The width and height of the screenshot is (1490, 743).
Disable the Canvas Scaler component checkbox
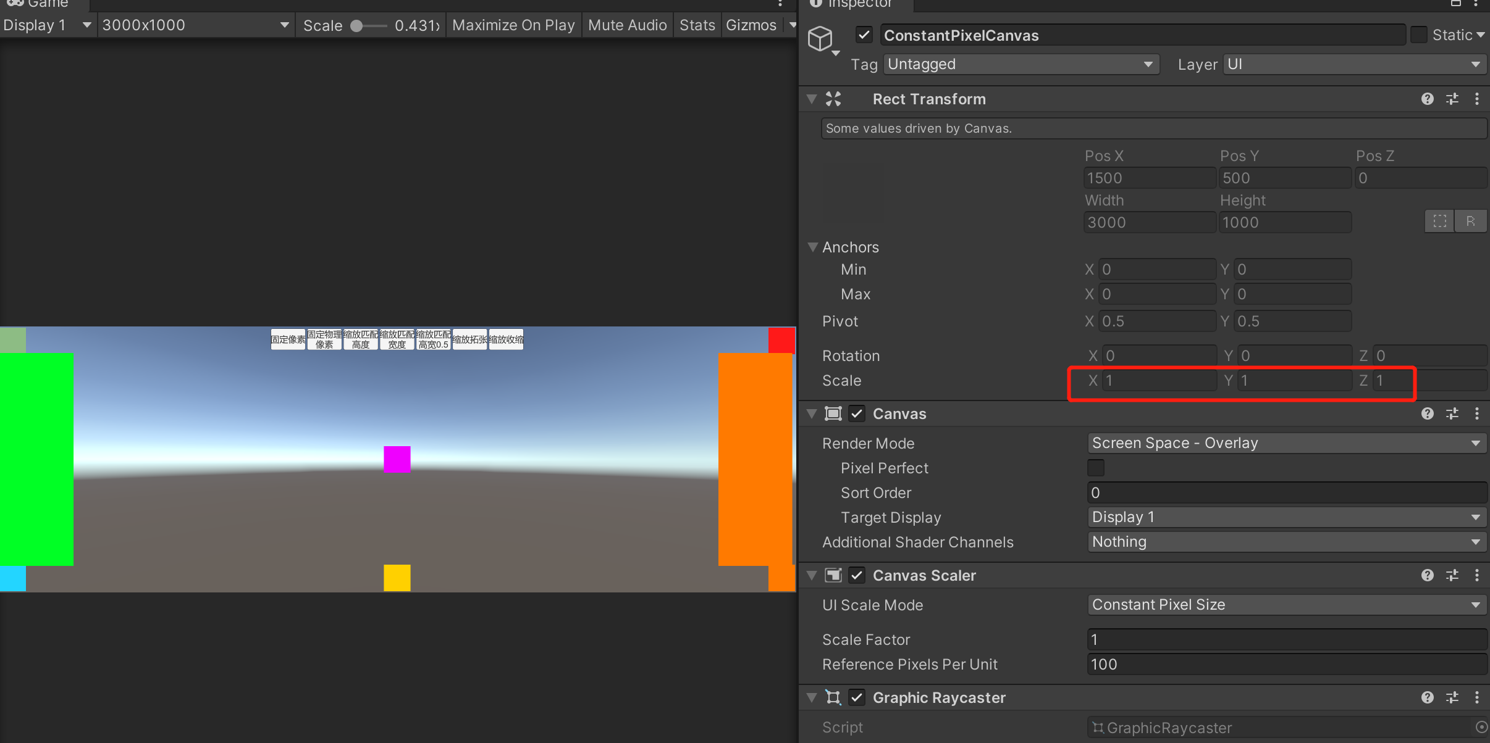coord(857,575)
